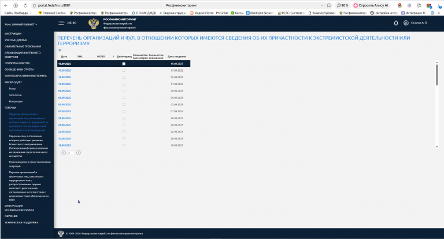
Task: Click the 80% zoom indicator
Action: 342,5
